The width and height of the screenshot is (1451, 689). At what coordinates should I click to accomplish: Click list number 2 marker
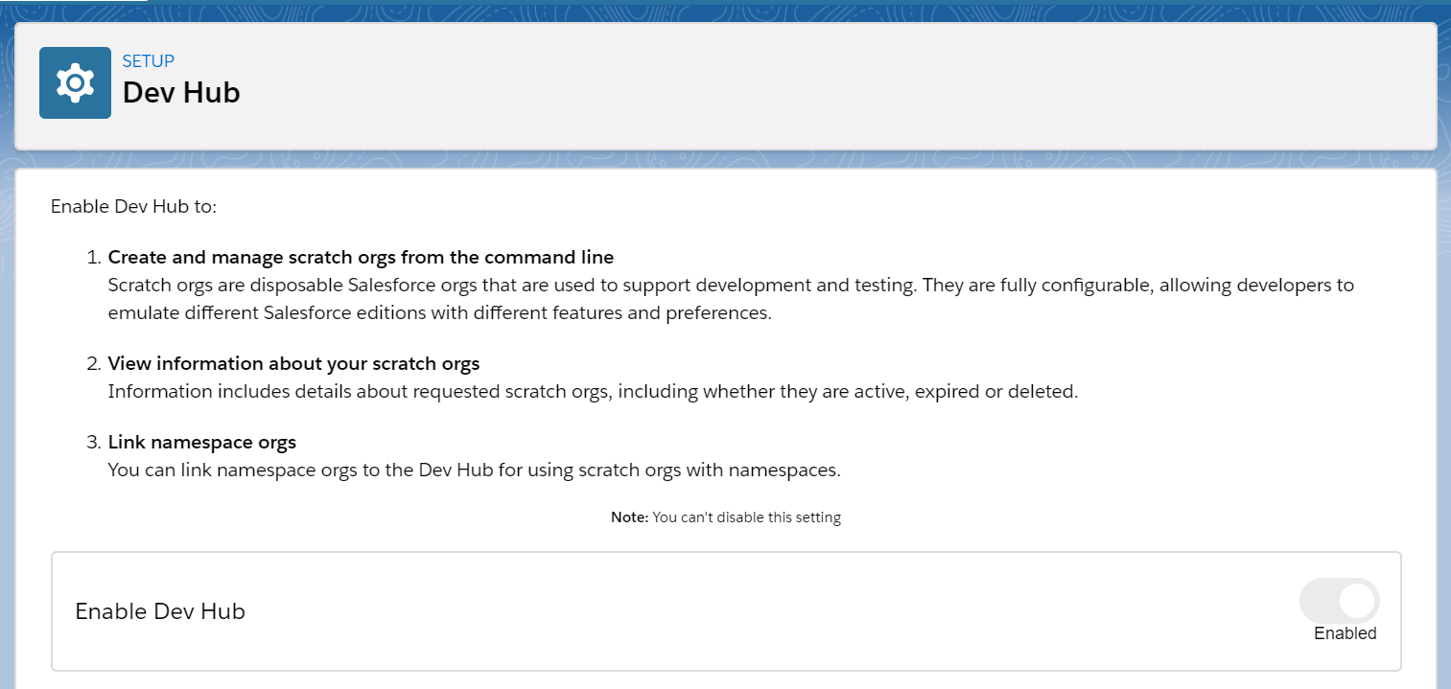93,364
